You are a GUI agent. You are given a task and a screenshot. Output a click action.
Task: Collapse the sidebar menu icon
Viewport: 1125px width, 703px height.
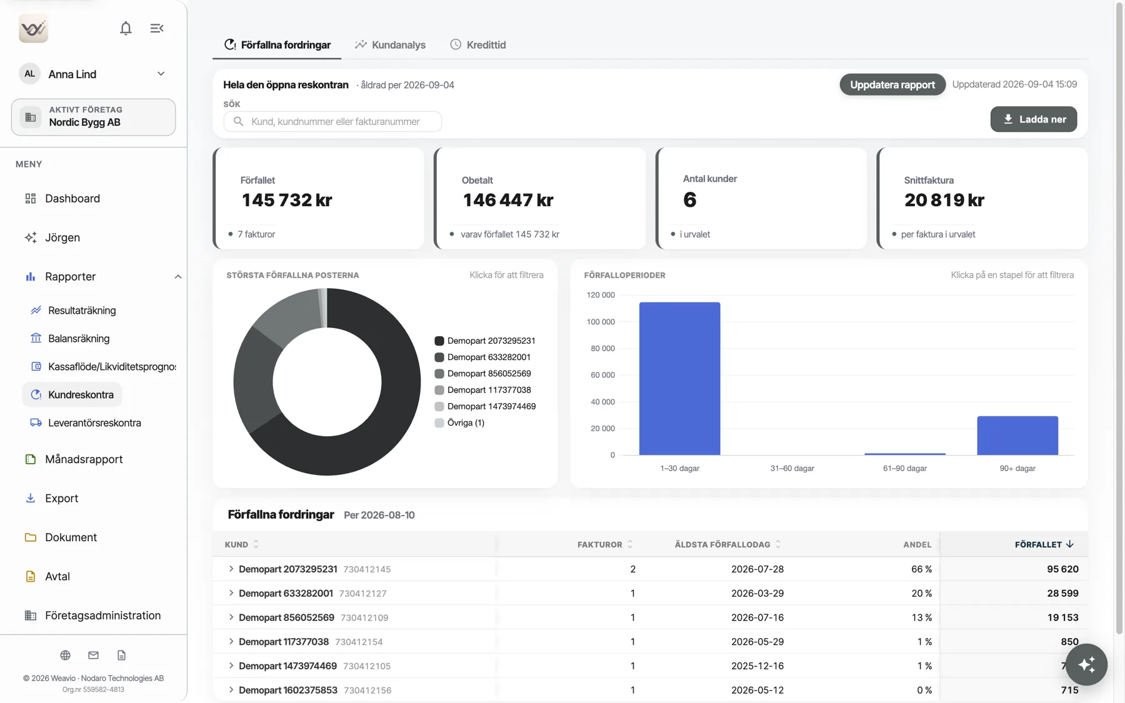click(x=157, y=28)
